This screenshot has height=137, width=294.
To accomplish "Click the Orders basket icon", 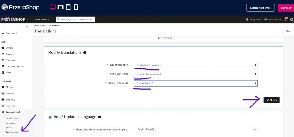I will (x=3, y=48).
